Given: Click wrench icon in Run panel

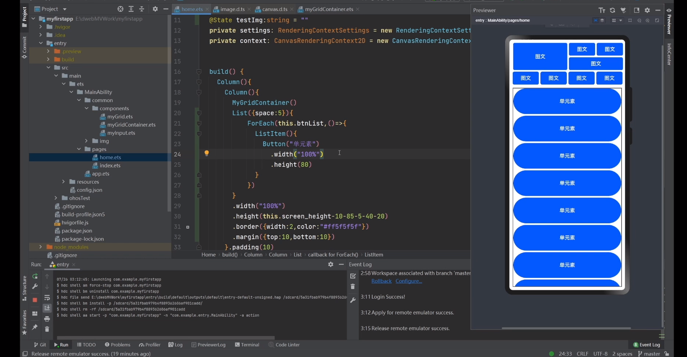Looking at the screenshot, I should click(35, 286).
